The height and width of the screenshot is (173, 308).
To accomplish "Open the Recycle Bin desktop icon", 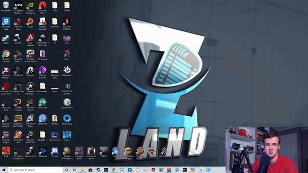I will (6, 6).
